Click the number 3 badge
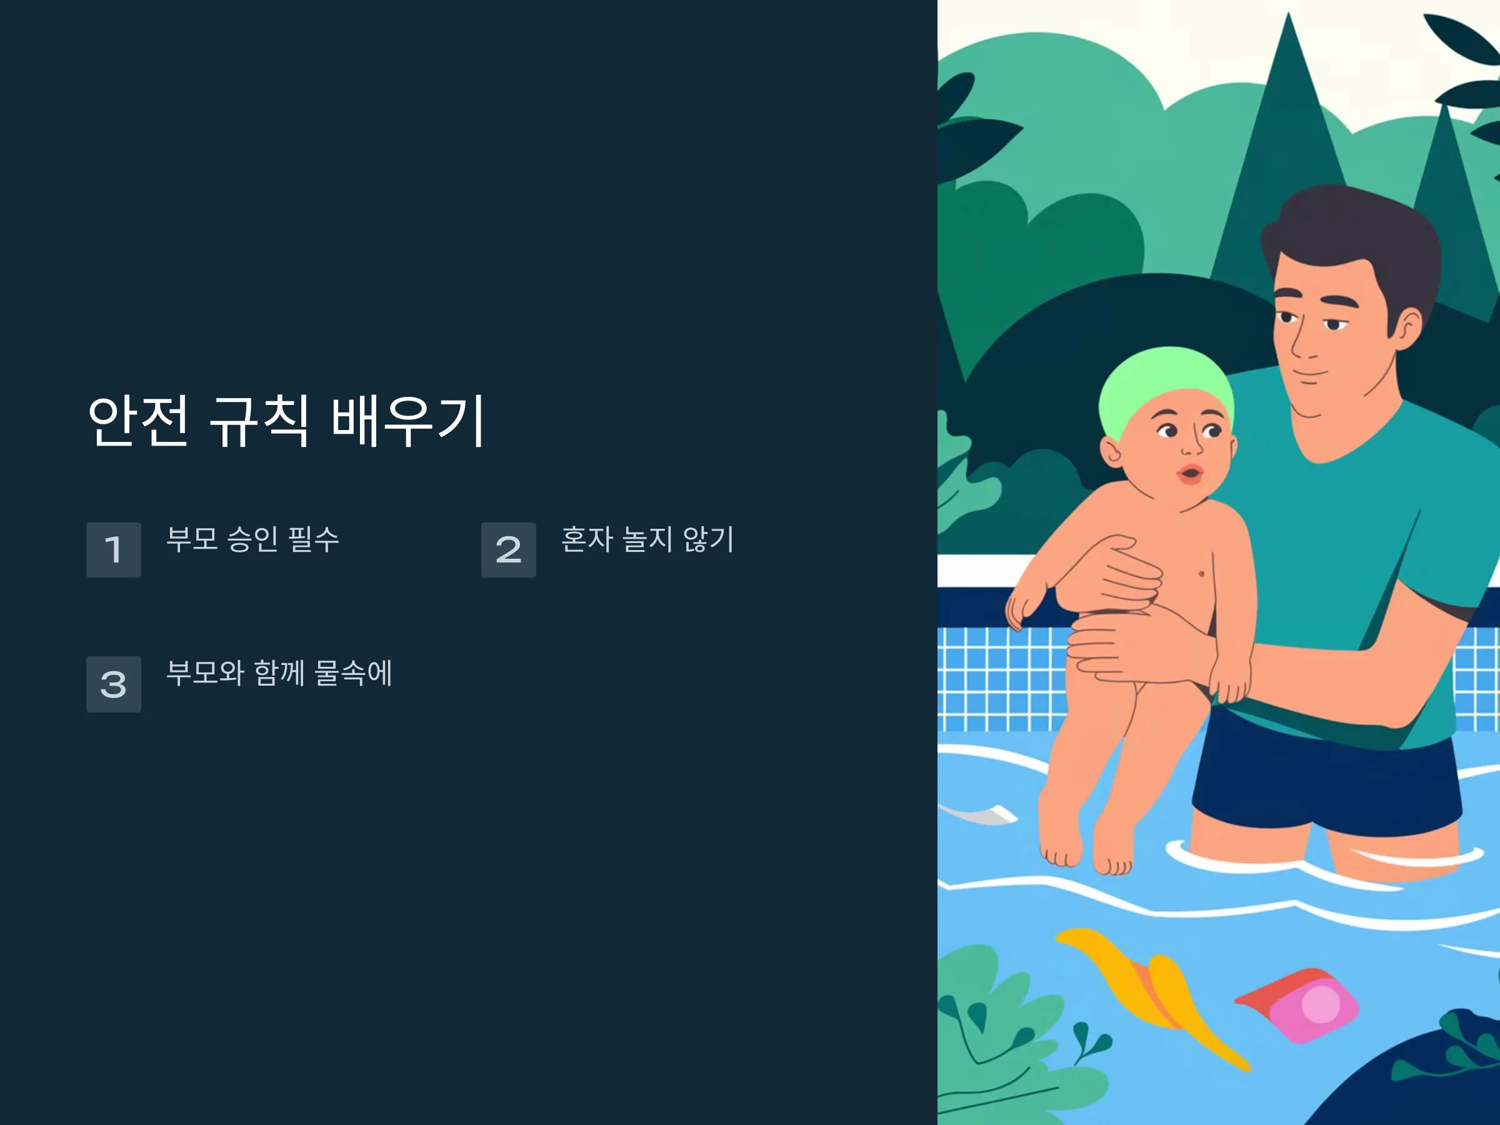Viewport: 1500px width, 1125px height. pyautogui.click(x=113, y=684)
